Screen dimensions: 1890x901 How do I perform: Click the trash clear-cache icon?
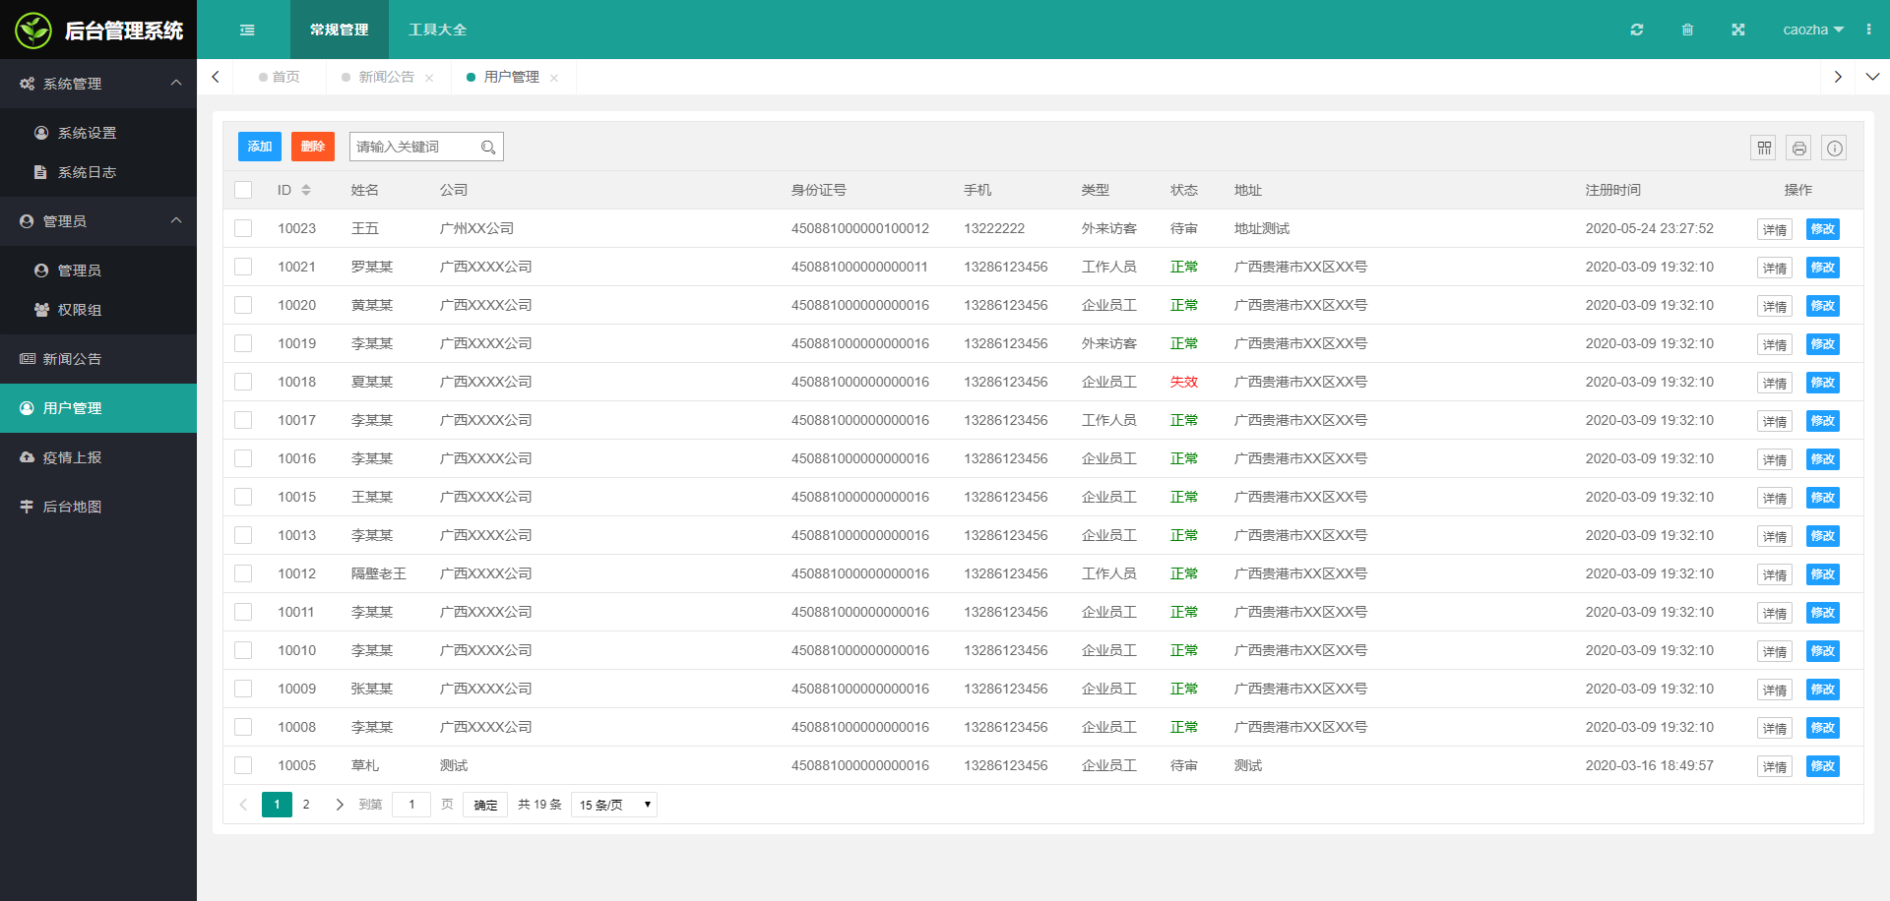pos(1687,30)
